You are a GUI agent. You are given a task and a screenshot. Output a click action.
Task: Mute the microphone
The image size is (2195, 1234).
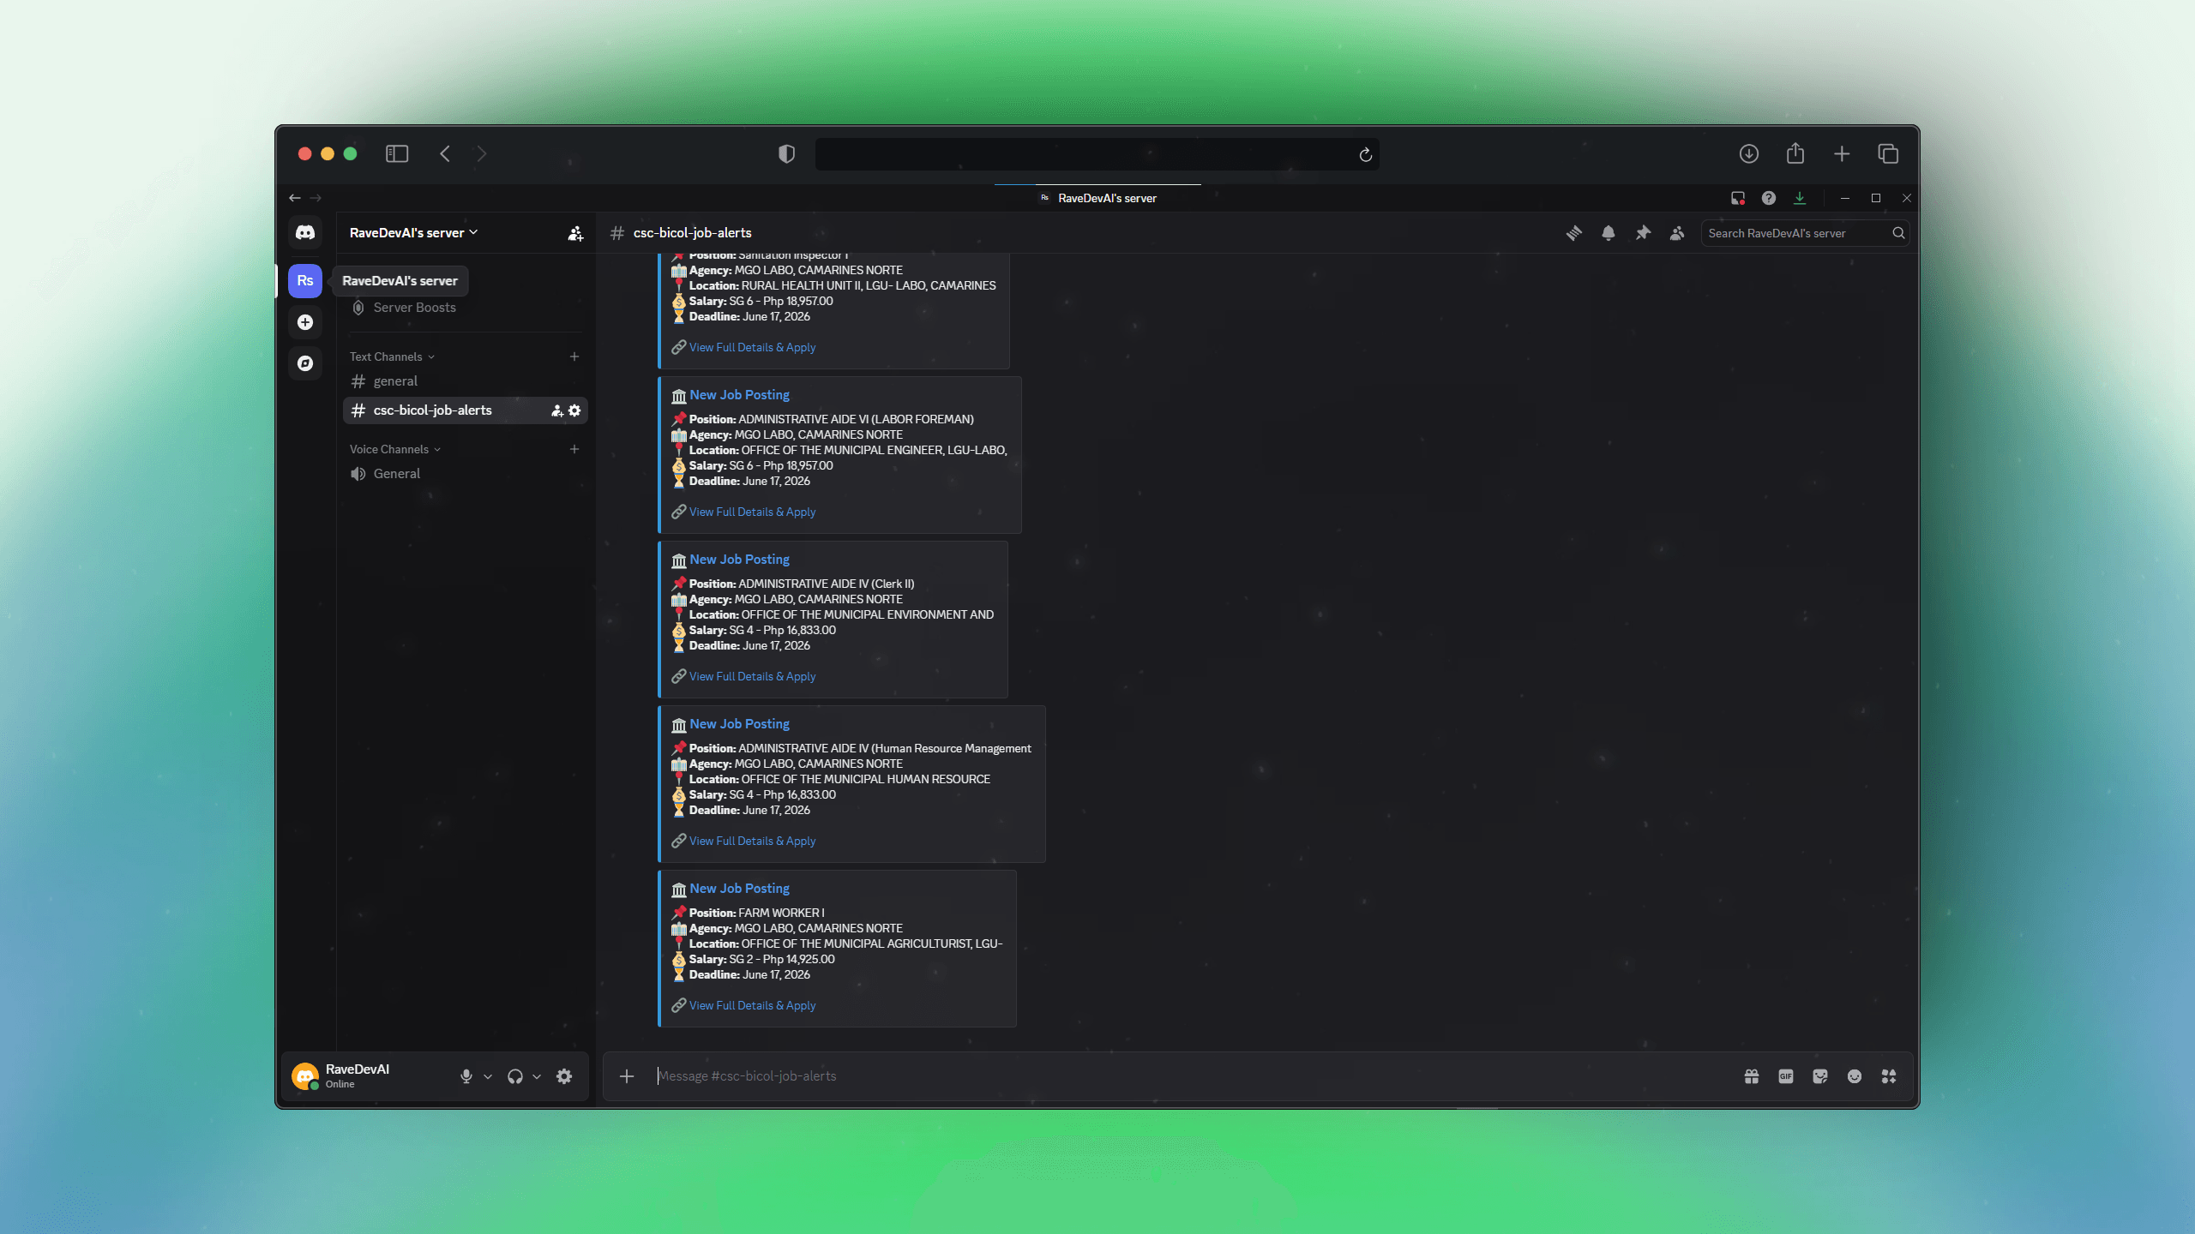point(466,1076)
